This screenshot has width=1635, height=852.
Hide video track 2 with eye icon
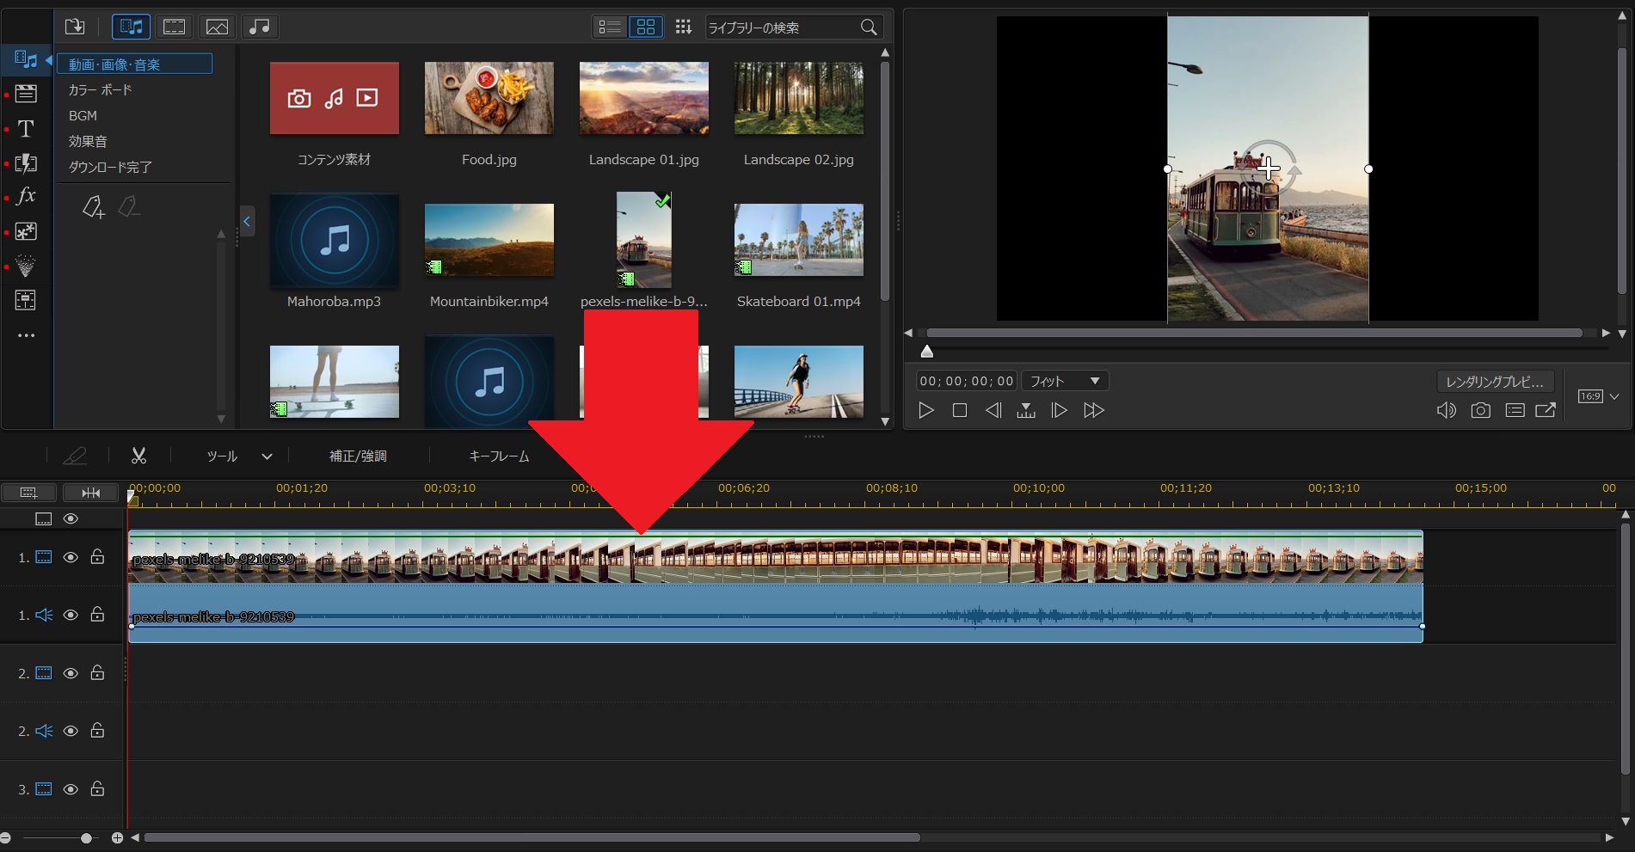[71, 673]
